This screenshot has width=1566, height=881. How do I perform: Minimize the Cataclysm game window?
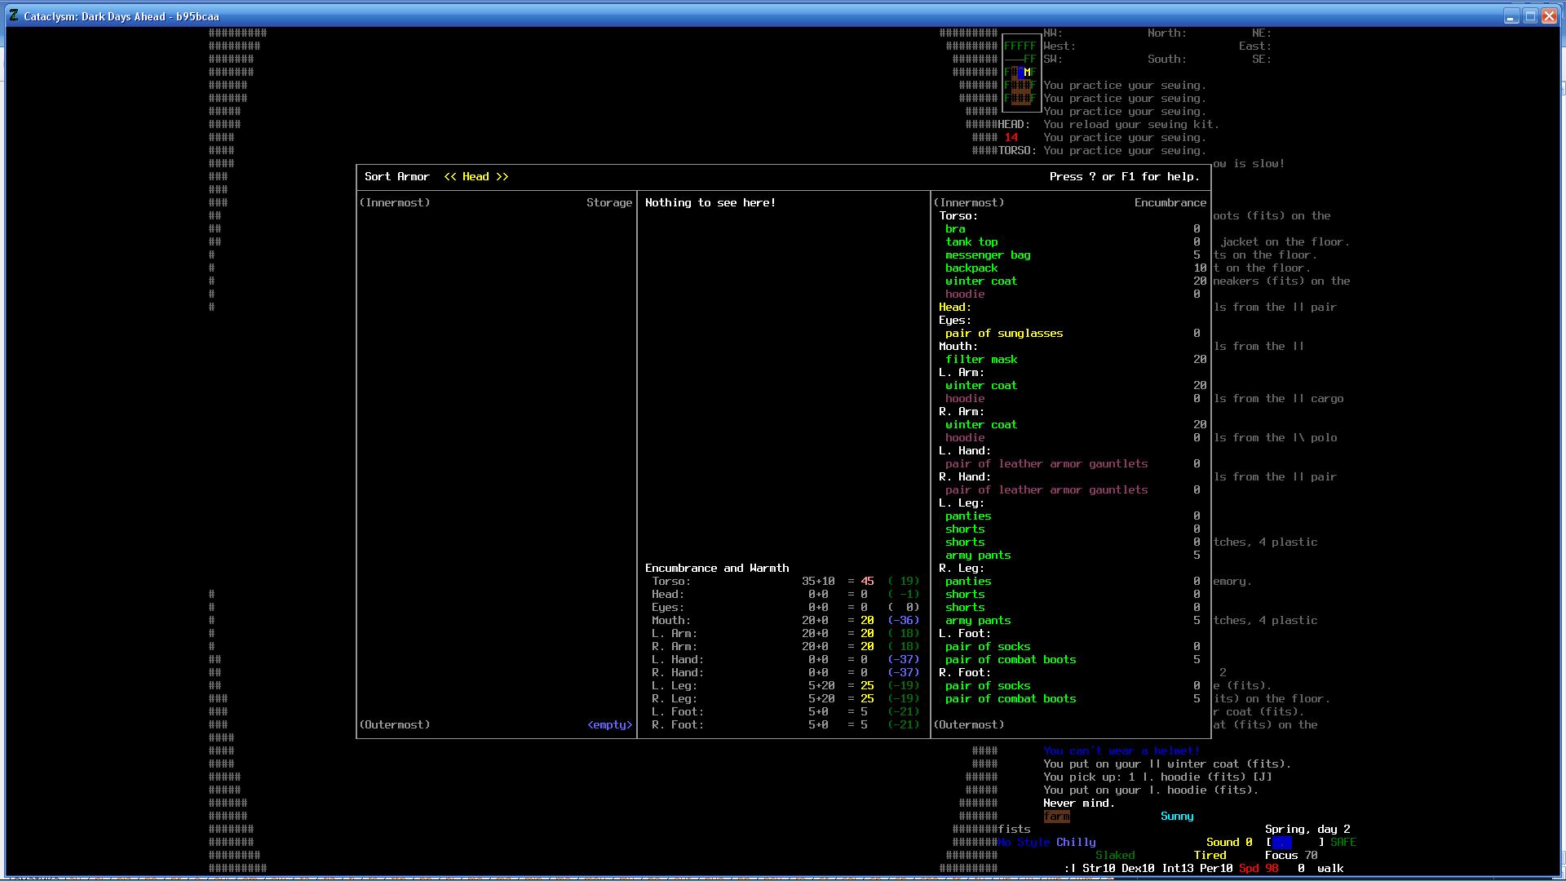pos(1511,16)
